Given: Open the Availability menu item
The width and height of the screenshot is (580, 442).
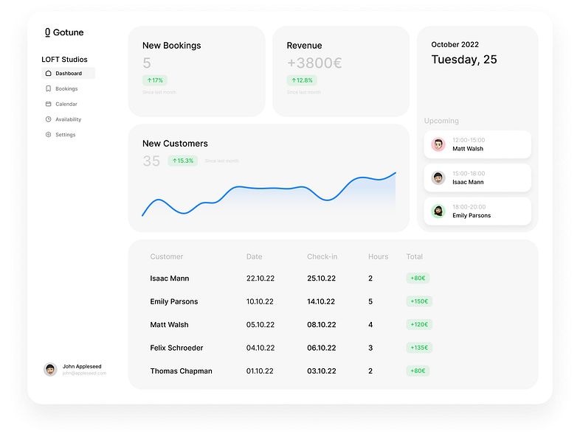Looking at the screenshot, I should 68,119.
